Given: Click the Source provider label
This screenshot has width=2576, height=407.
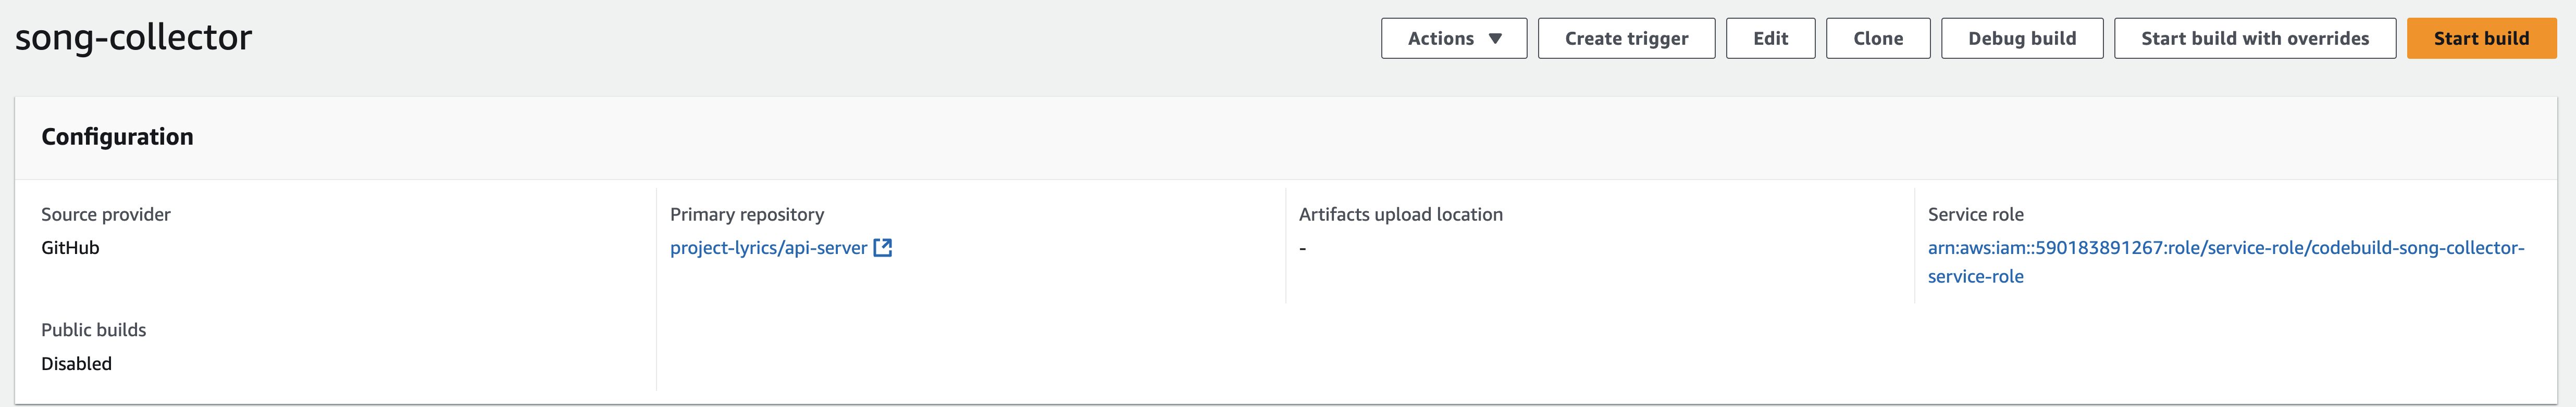Looking at the screenshot, I should (106, 214).
